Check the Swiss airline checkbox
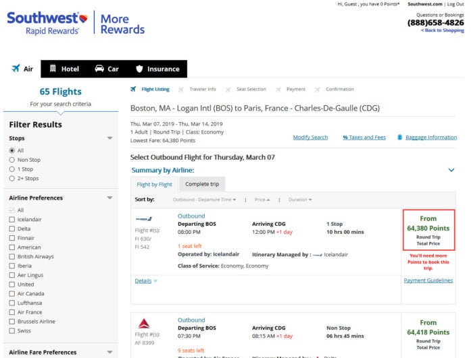471x358 pixels. (x=12, y=331)
